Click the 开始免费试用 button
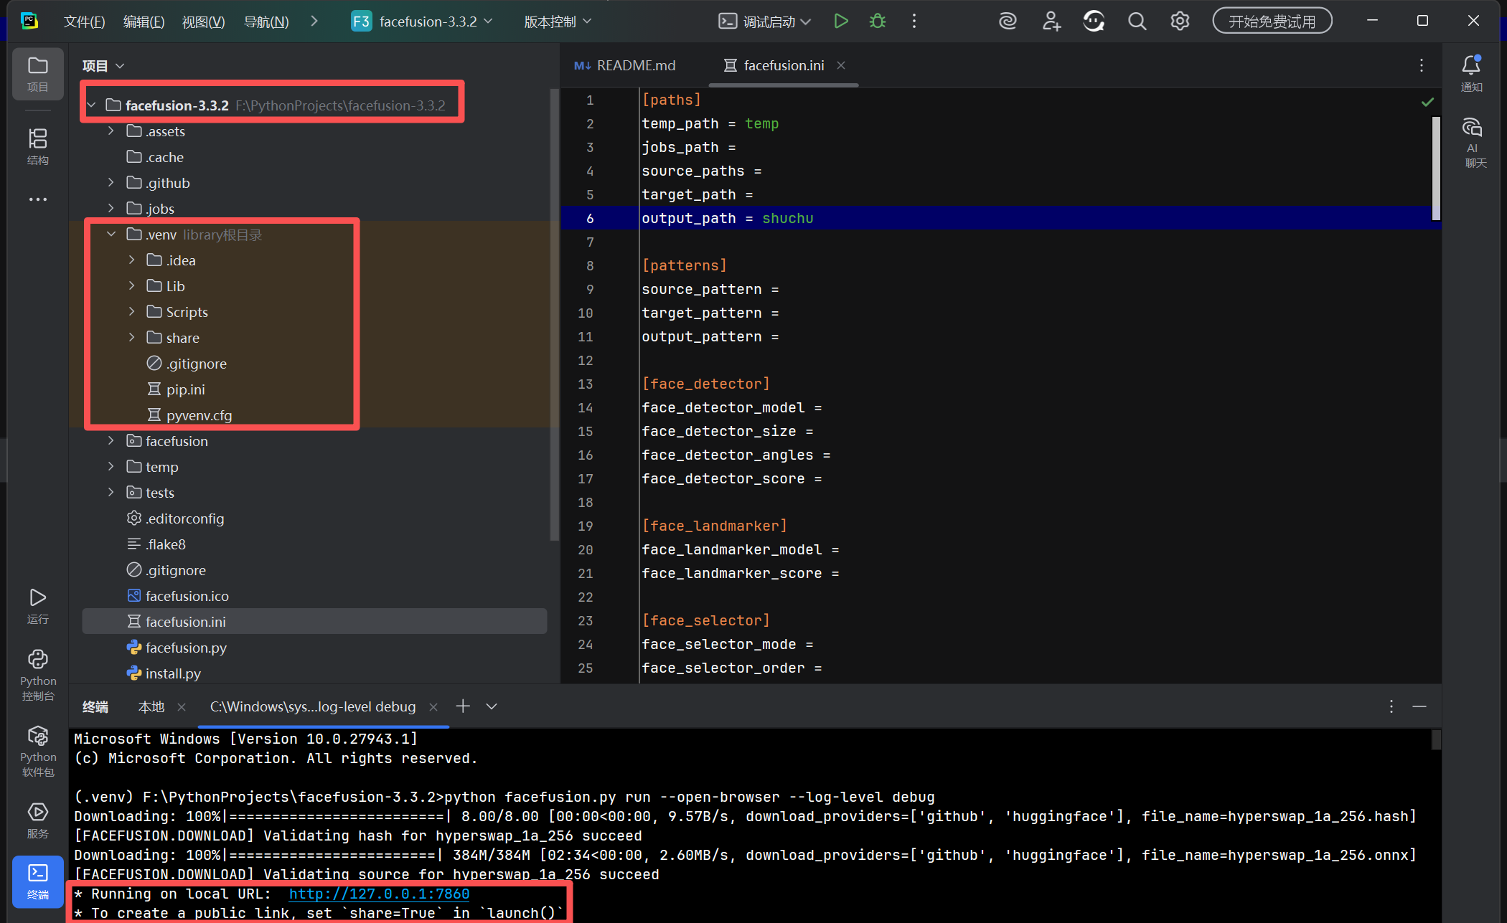1507x923 pixels. point(1272,22)
